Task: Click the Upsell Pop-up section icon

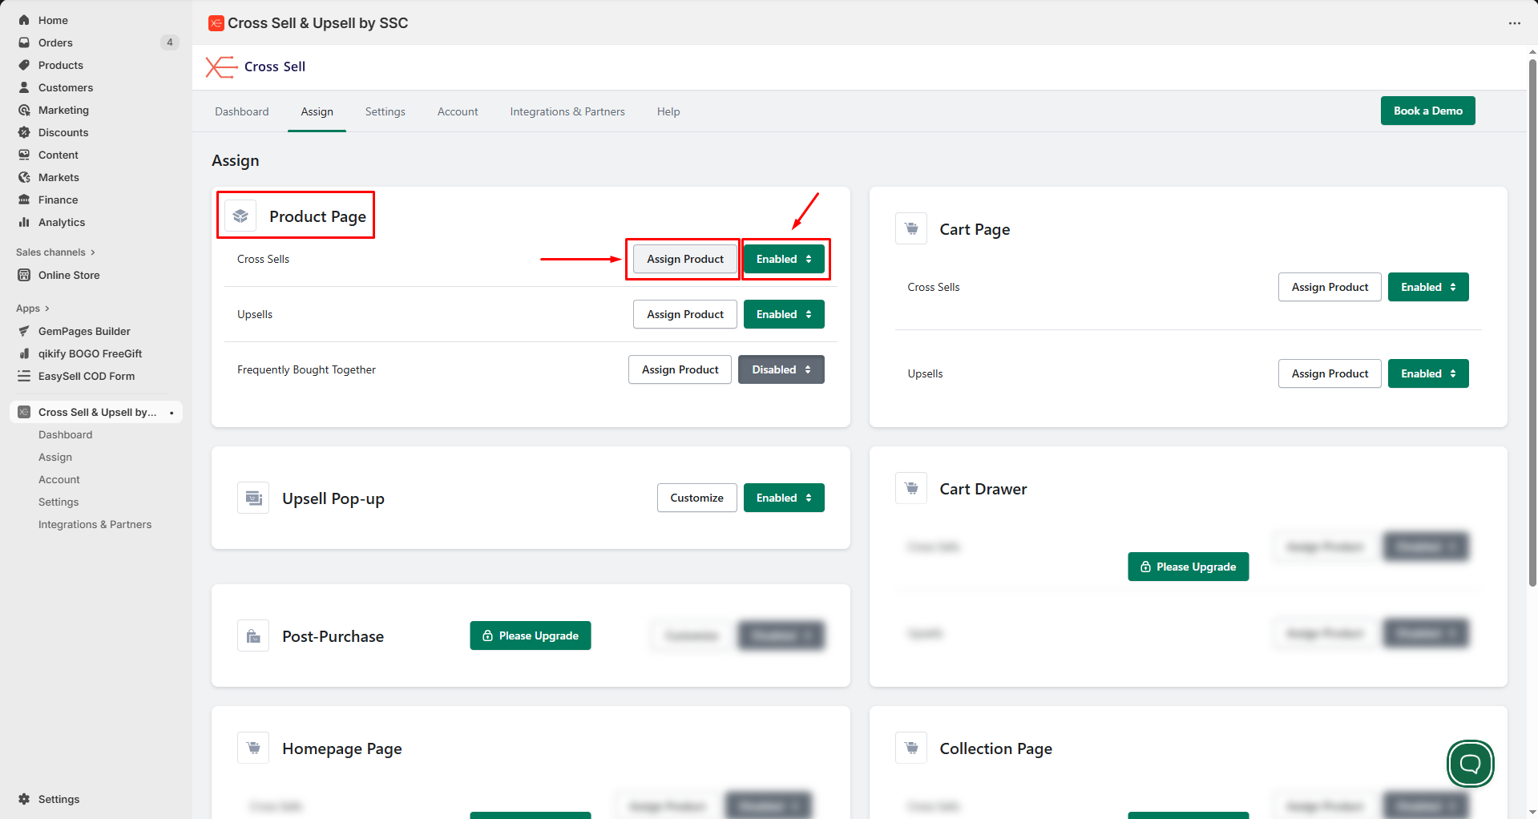Action: [x=253, y=498]
